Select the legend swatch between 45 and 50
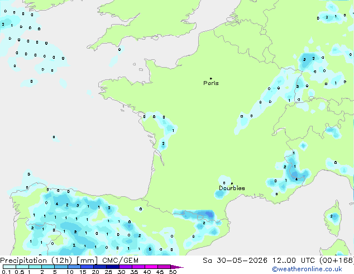This screenshot has height=274, width=354. [164, 267]
